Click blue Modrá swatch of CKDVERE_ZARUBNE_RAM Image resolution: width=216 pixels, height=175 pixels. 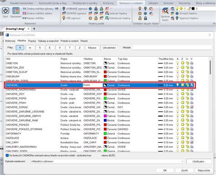105,120
